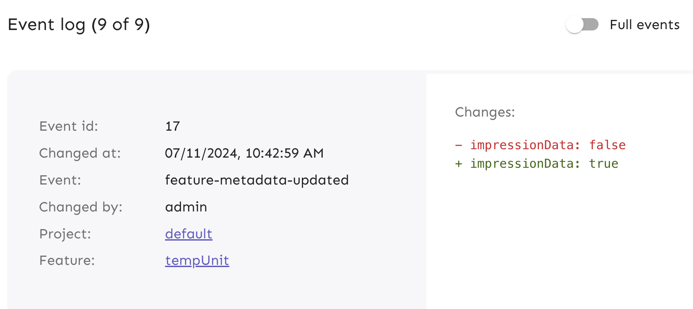Open the default project link
Viewport: 693px width, 309px height.
tap(188, 234)
